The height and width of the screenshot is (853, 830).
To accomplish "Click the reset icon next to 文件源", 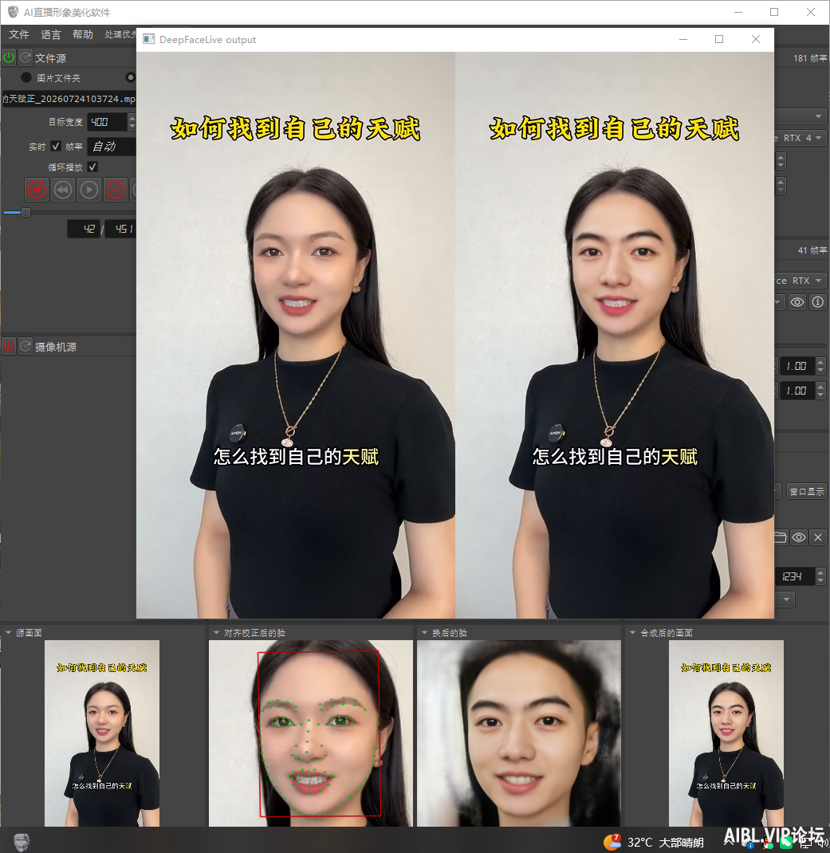I will 26,57.
